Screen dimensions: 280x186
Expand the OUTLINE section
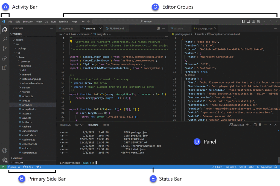click(x=18, y=158)
